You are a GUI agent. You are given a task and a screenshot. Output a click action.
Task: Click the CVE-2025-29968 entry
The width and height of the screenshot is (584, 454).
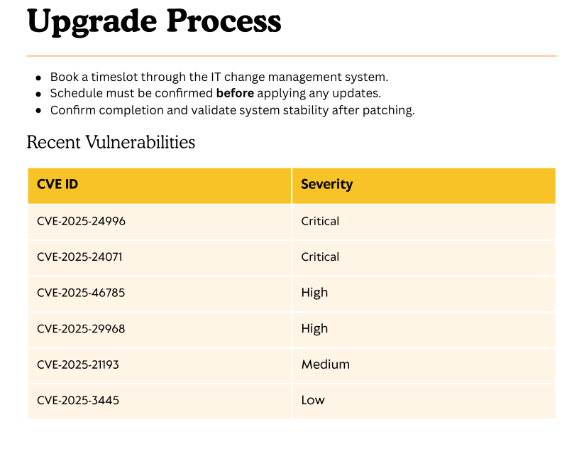coord(81,328)
